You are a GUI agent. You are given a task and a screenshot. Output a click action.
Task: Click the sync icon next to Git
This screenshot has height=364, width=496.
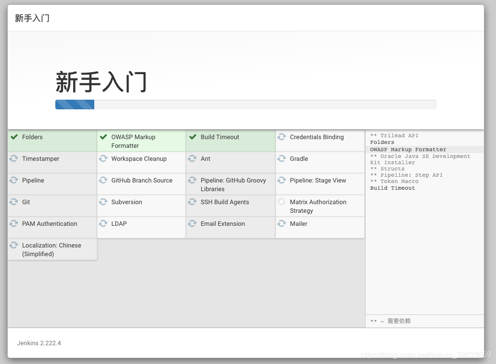(13, 202)
